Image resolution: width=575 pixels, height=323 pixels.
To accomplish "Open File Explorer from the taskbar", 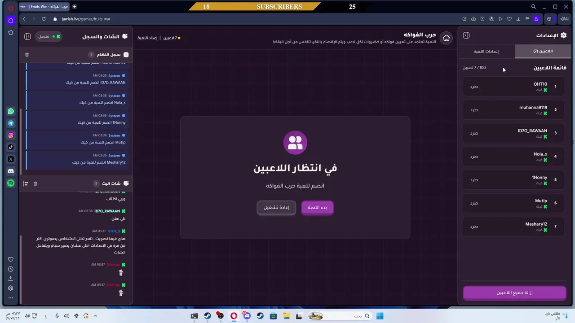I will [x=286, y=316].
